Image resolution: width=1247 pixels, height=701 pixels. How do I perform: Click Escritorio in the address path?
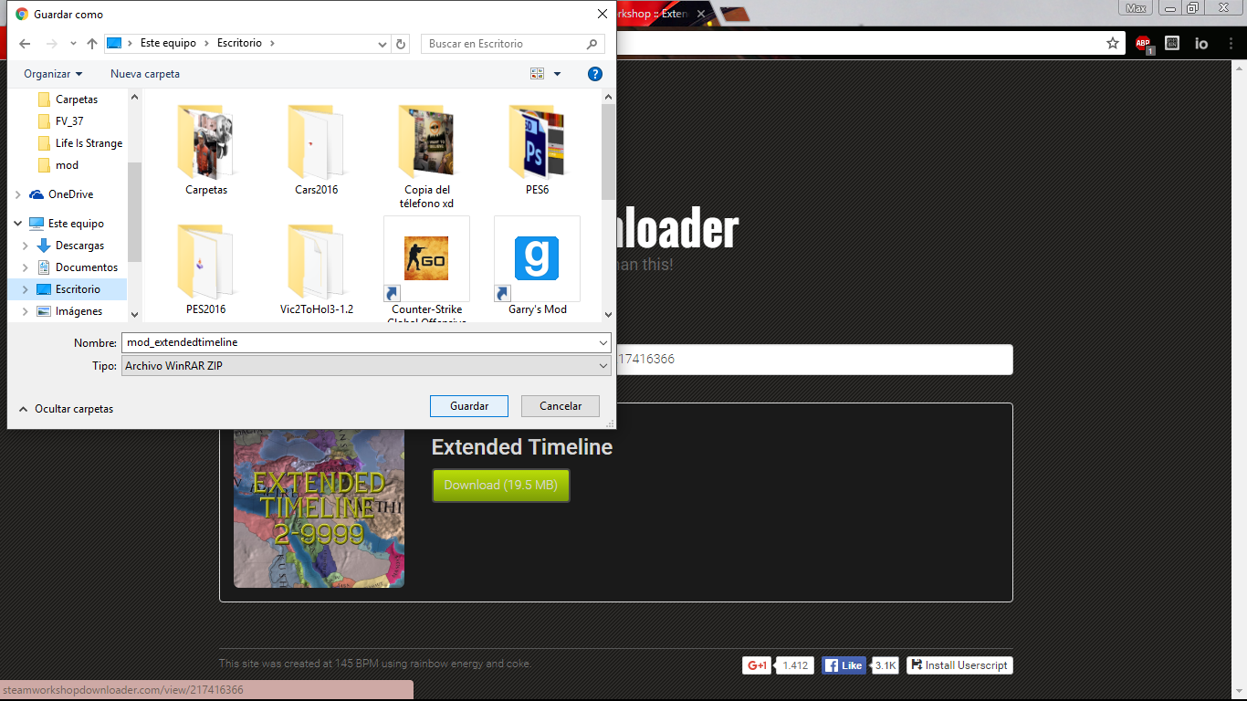click(x=239, y=43)
